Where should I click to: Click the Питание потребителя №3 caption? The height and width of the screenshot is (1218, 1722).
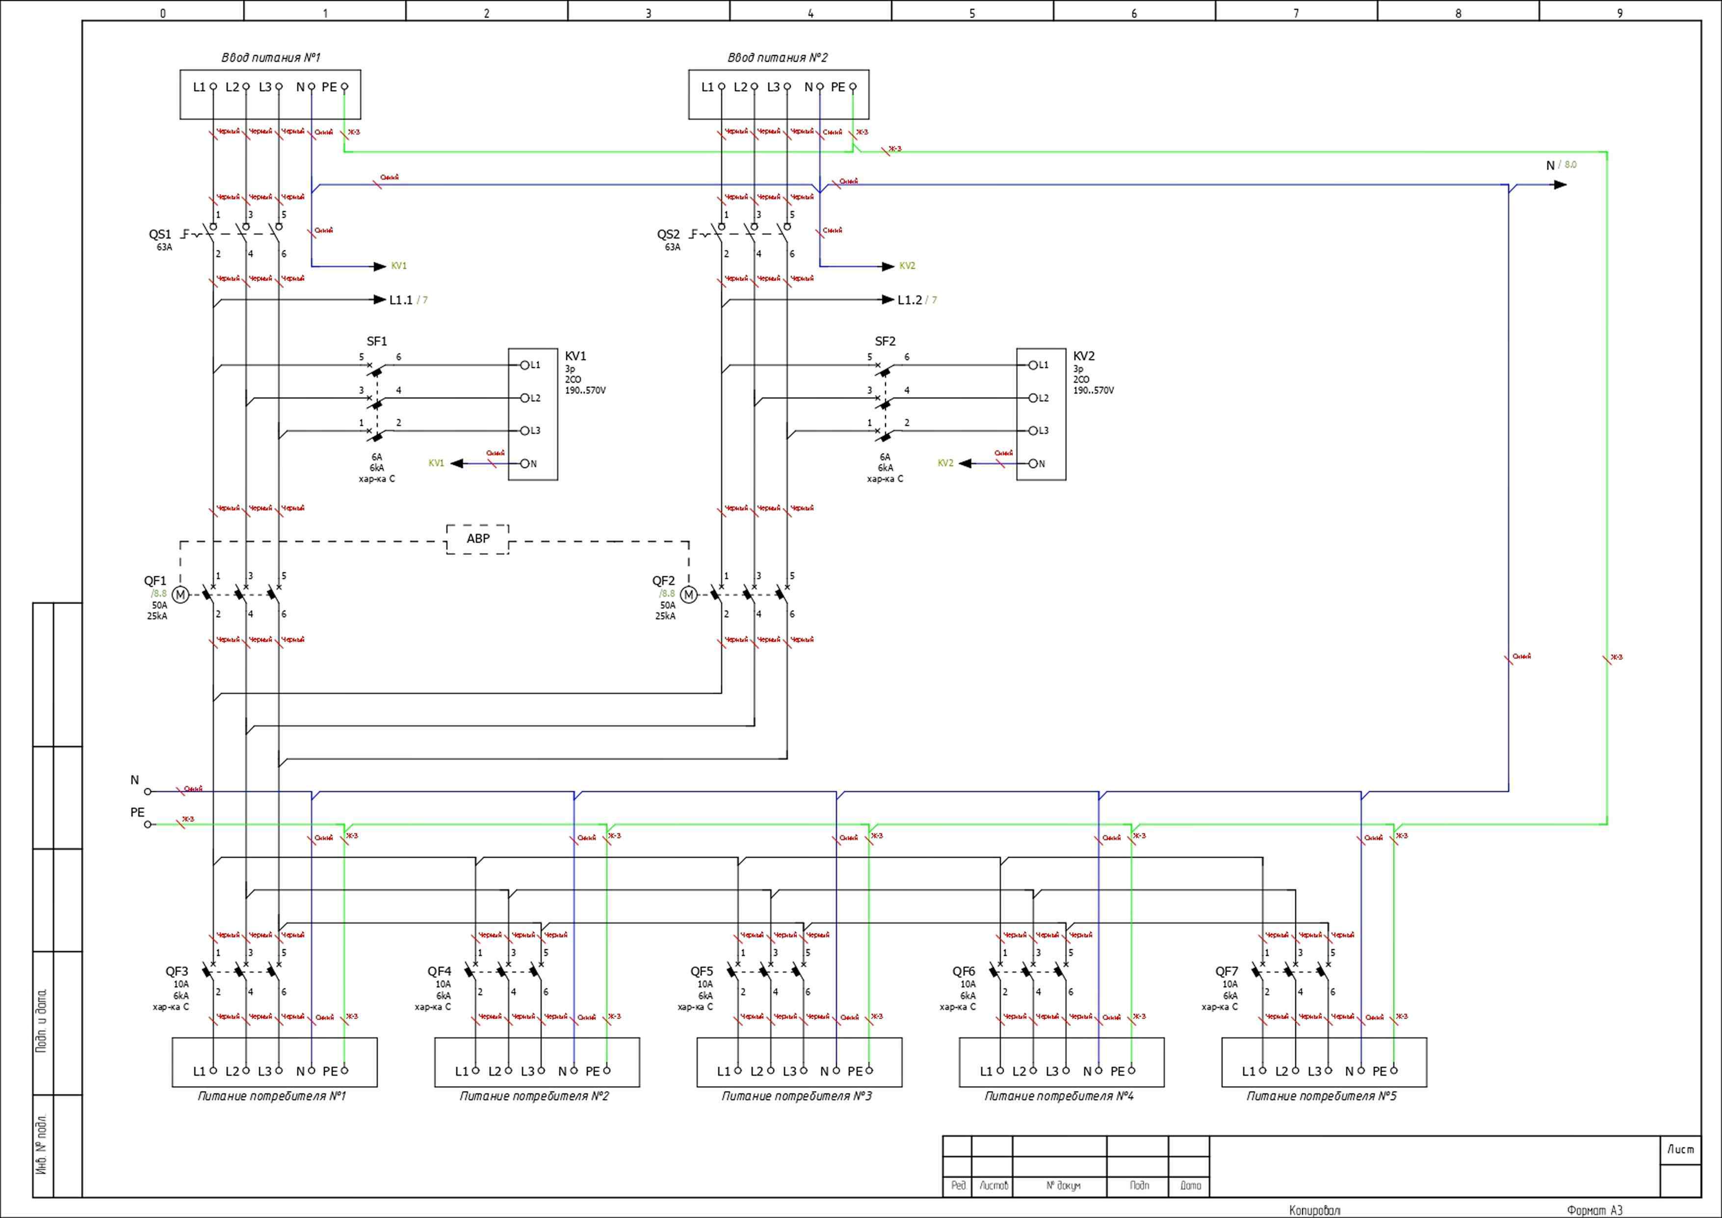(x=797, y=1096)
